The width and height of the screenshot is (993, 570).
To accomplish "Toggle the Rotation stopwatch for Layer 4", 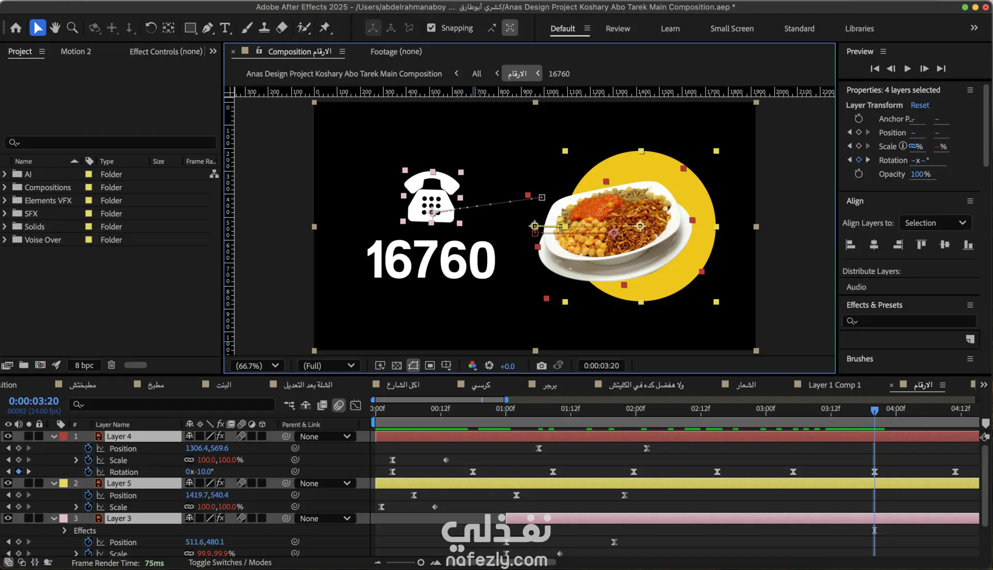I will pyautogui.click(x=88, y=472).
